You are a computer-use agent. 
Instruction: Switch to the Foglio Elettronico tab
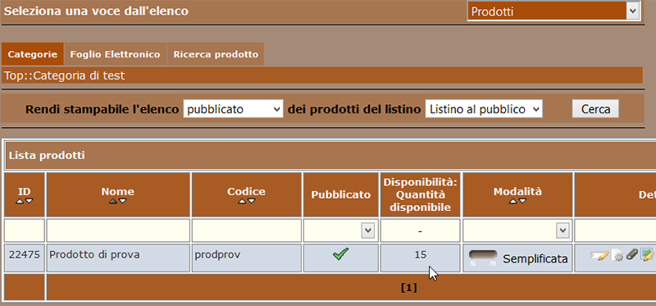click(115, 54)
